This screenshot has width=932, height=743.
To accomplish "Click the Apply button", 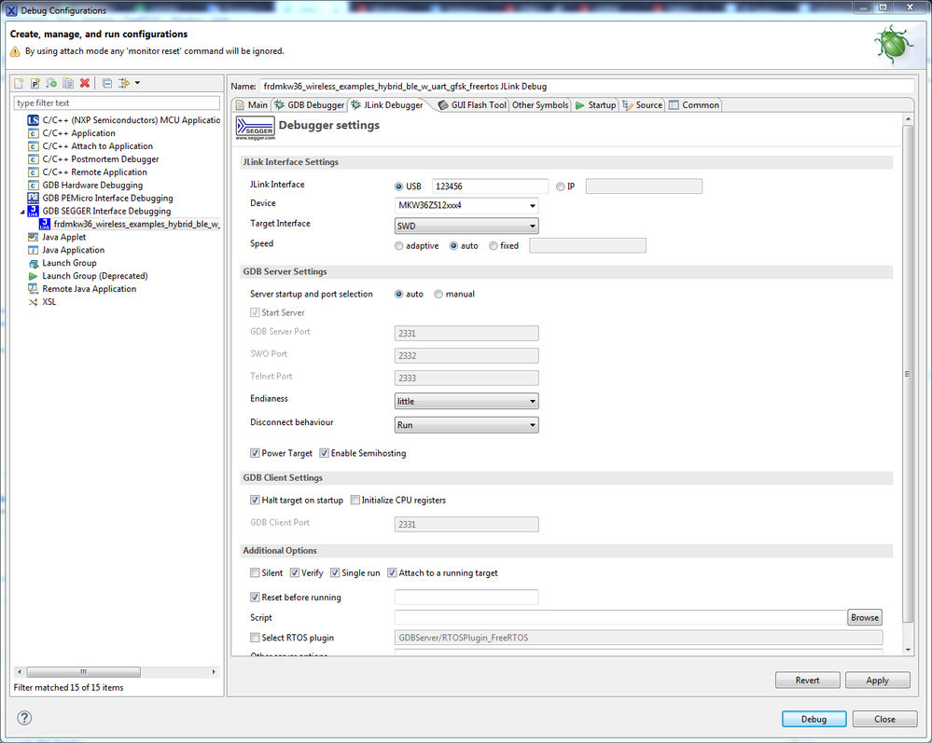I will pos(877,681).
